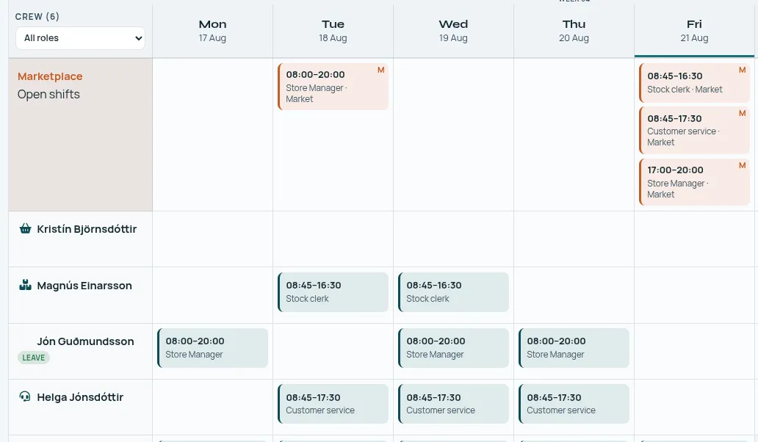Open Jón Guðmundsson's Monday Store Manager shift

[213, 348]
